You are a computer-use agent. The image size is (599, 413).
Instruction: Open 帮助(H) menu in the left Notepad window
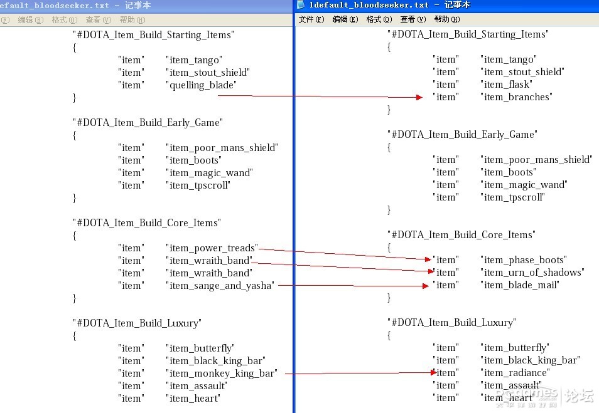pyautogui.click(x=132, y=20)
